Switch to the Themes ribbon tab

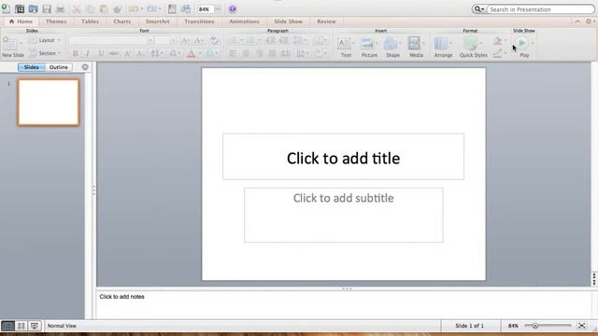(56, 21)
